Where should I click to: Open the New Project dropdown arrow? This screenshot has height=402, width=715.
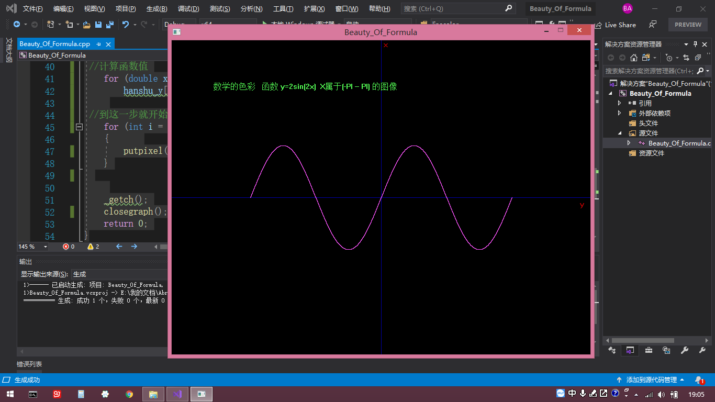[59, 25]
